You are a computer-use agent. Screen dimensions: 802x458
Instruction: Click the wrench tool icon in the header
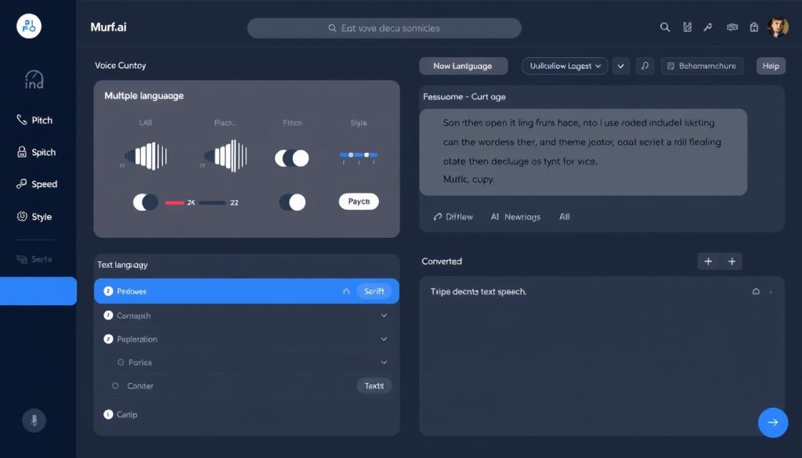tap(708, 27)
